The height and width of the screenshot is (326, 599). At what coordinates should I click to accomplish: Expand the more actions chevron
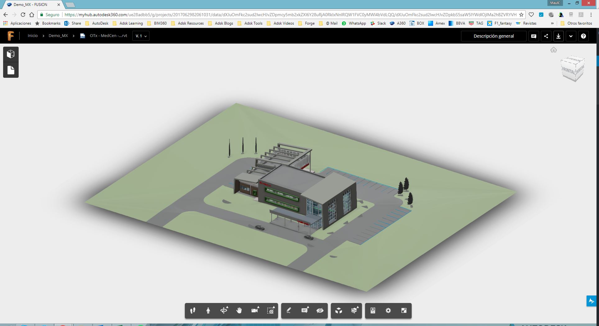click(x=571, y=36)
